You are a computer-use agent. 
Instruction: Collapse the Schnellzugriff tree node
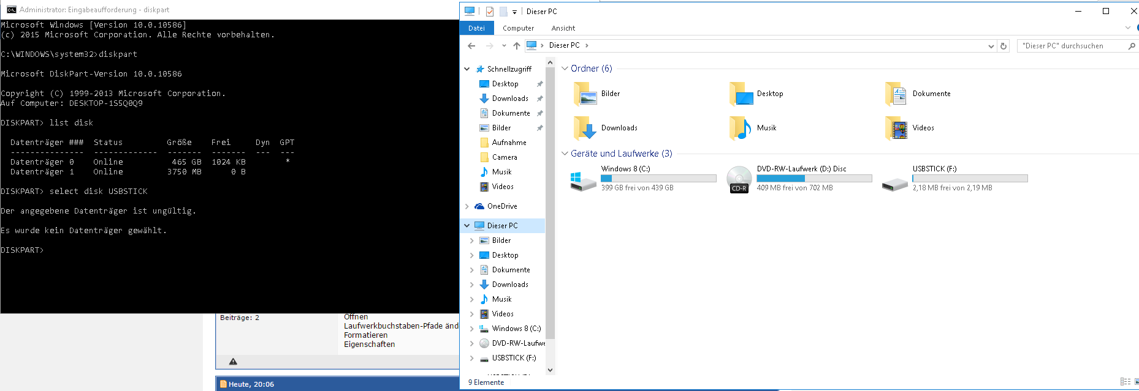point(467,69)
